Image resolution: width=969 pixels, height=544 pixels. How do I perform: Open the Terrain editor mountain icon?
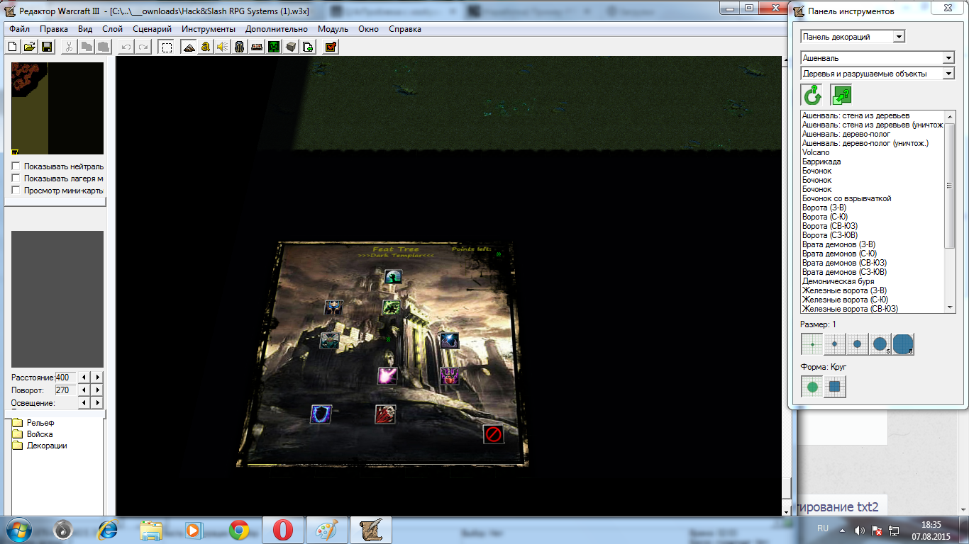[x=189, y=47]
